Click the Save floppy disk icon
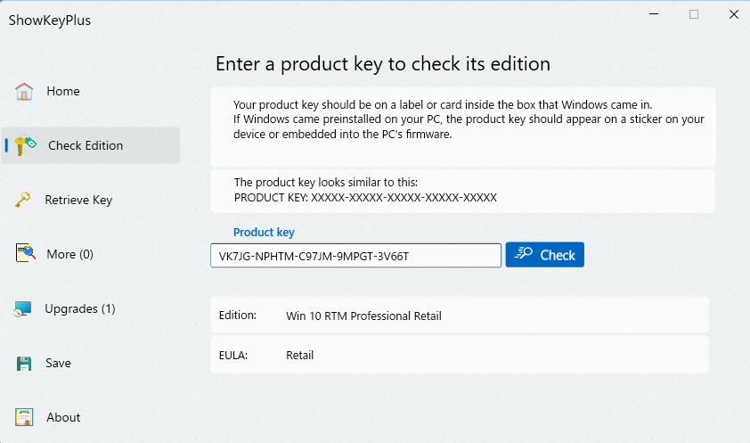This screenshot has height=443, width=750. (x=24, y=364)
